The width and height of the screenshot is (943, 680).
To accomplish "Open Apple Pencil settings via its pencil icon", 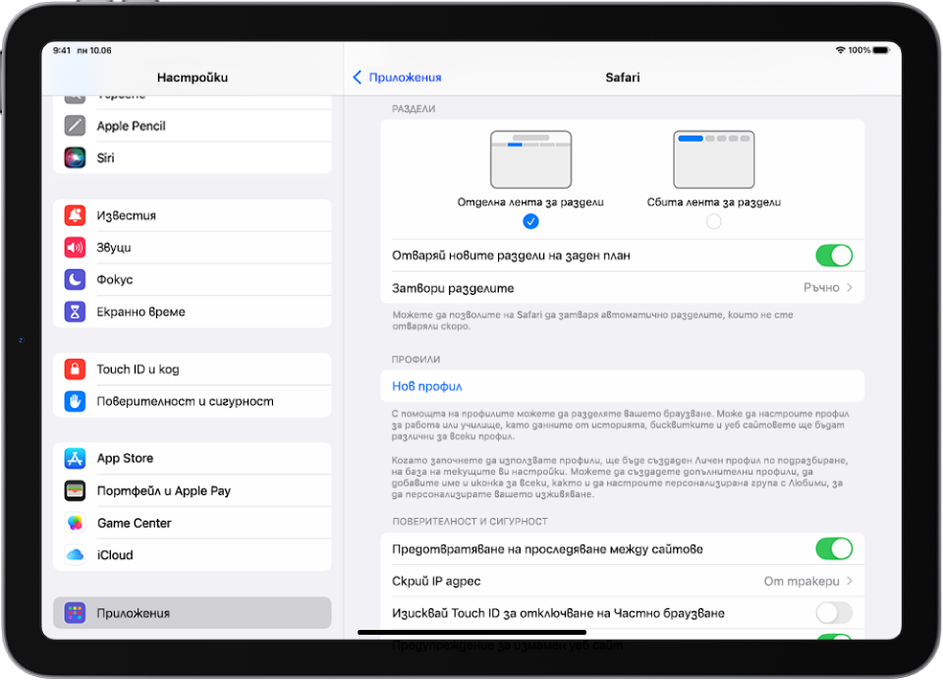I will [75, 126].
